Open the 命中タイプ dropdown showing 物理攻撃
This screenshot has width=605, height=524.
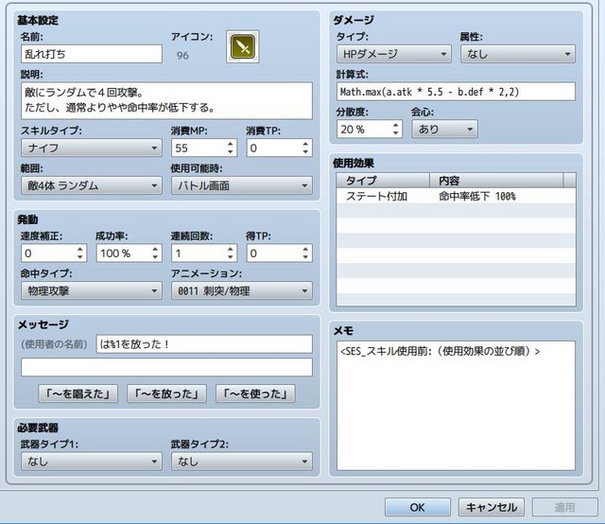(92, 290)
